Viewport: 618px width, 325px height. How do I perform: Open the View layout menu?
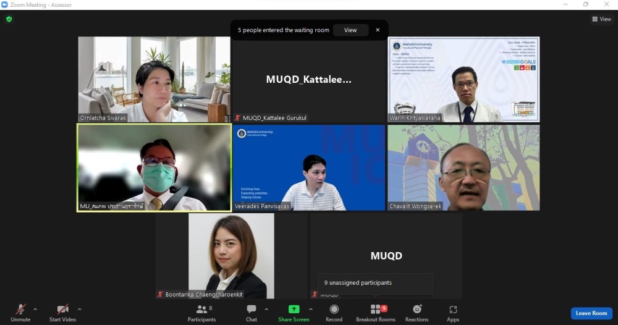click(x=601, y=19)
